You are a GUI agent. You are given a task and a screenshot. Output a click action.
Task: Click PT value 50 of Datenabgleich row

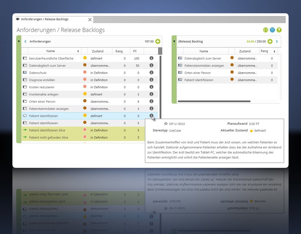[x=137, y=66]
